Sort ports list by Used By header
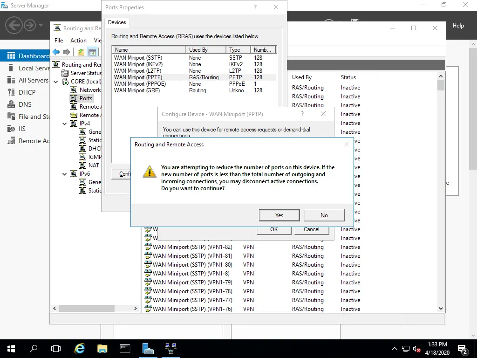 pos(313,77)
